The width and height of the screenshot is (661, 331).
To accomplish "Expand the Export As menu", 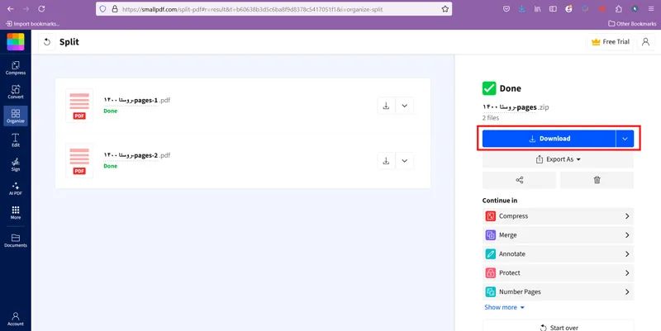I will 559,159.
